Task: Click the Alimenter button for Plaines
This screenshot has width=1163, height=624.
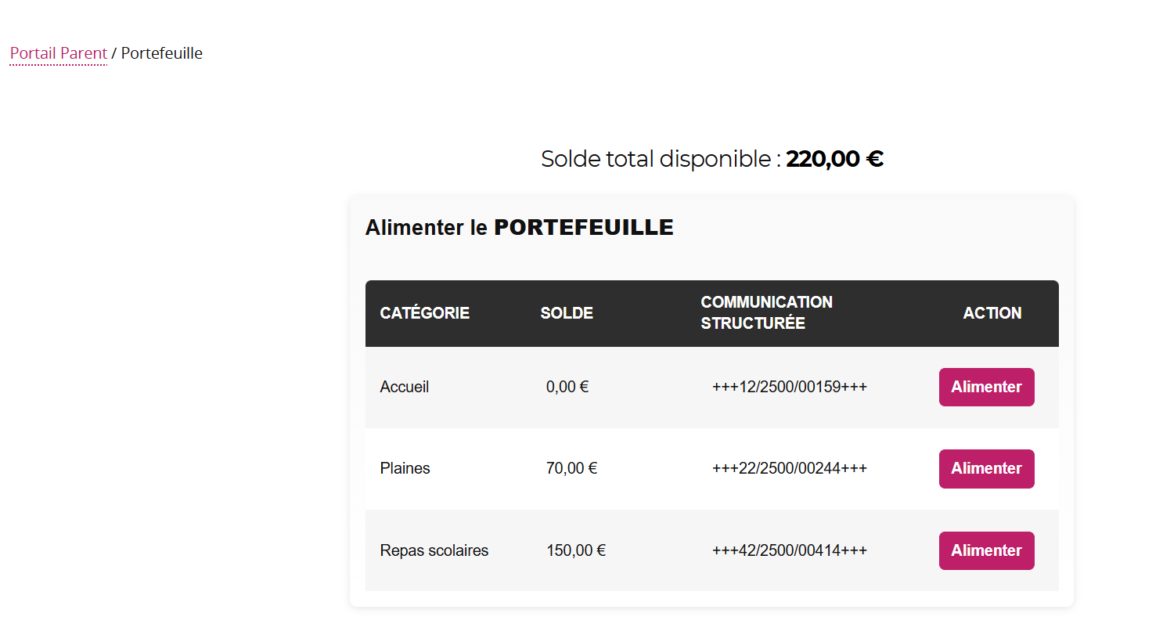Action: 986,468
